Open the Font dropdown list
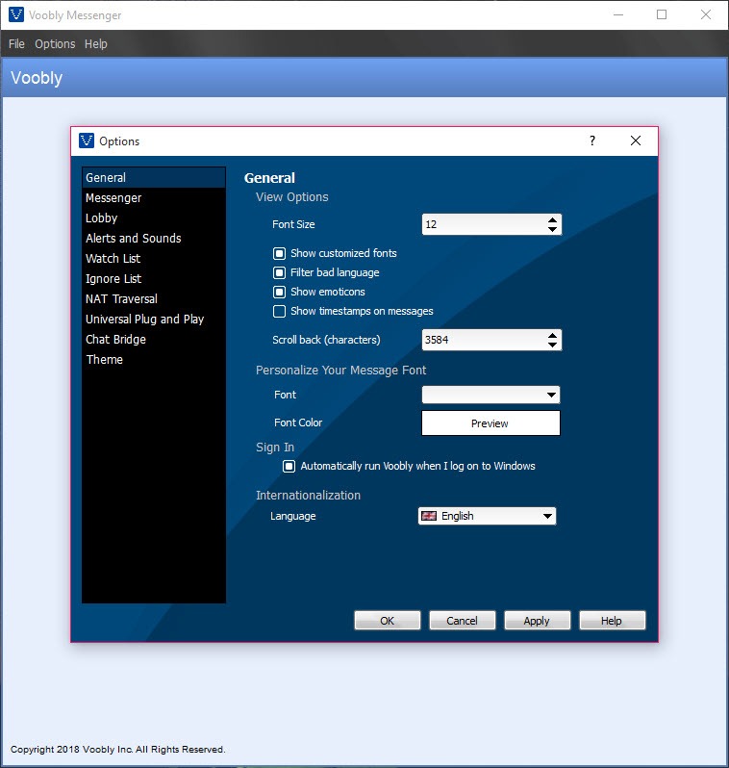The image size is (729, 768). pos(490,395)
